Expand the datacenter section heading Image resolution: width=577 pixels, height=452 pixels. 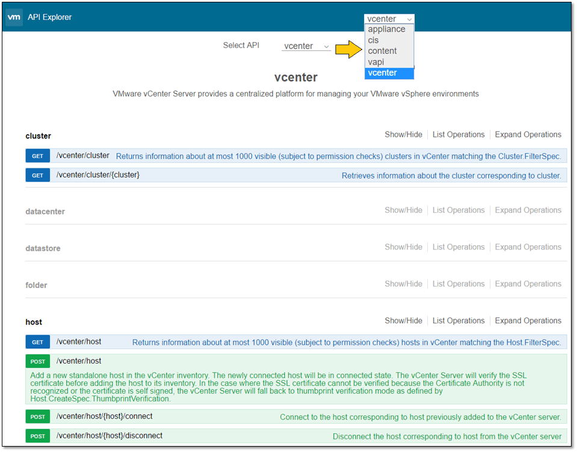tap(45, 212)
